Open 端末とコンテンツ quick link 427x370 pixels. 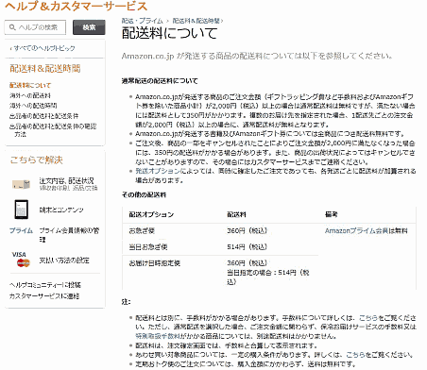click(61, 210)
